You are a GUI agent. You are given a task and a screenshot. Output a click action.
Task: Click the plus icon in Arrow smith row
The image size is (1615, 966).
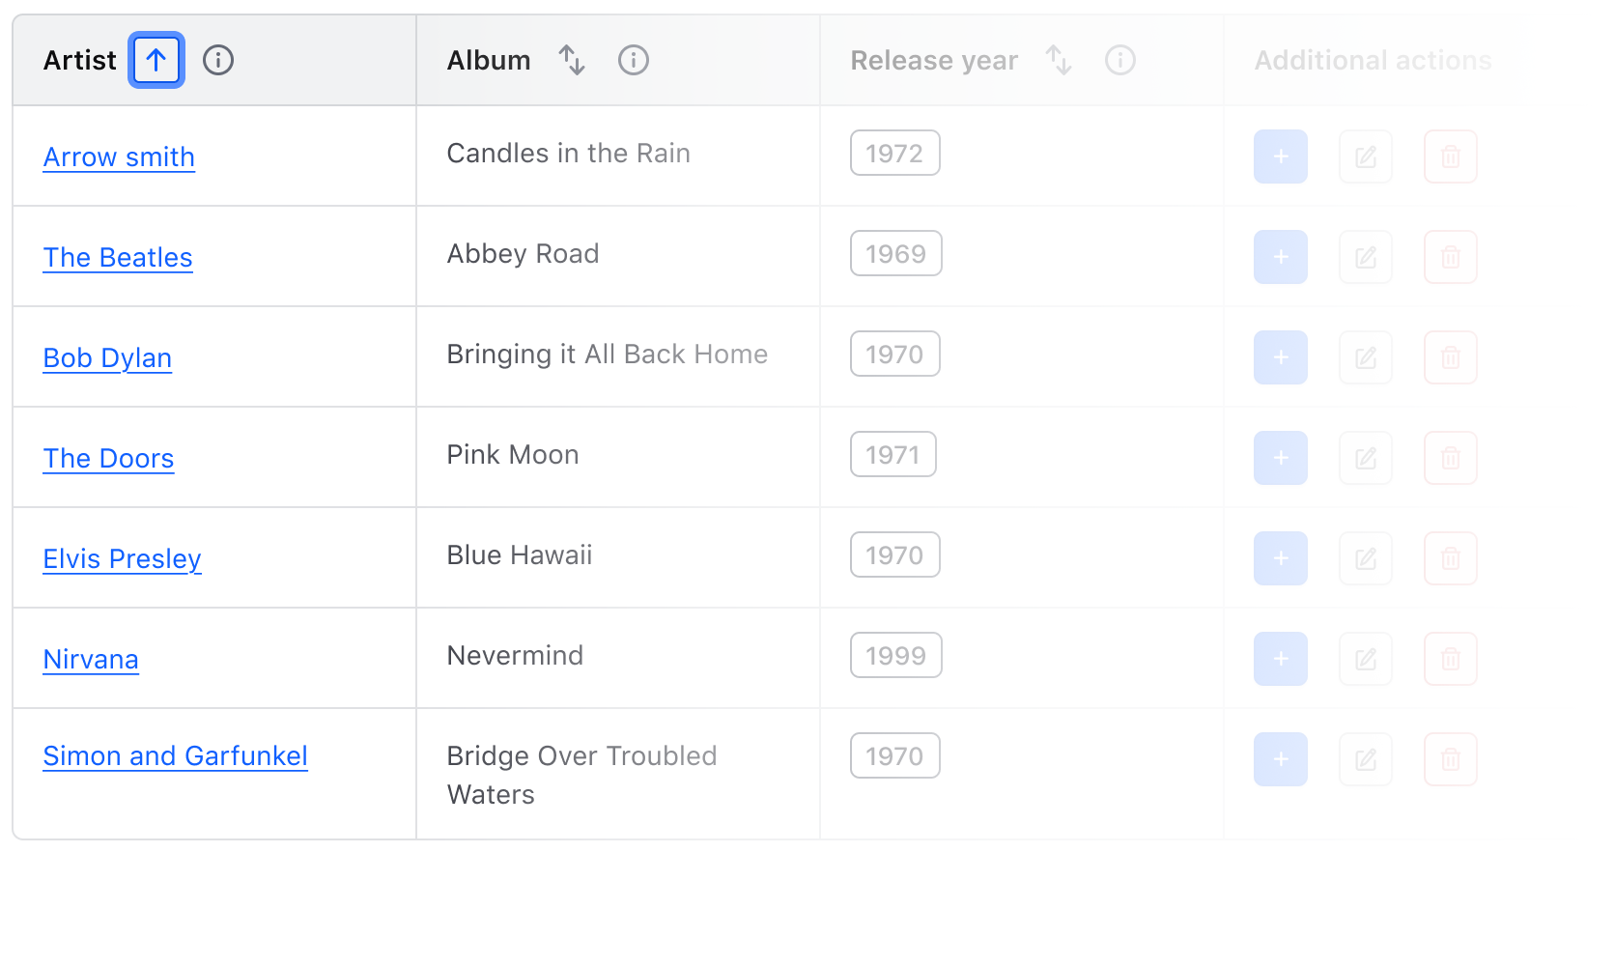coord(1281,156)
